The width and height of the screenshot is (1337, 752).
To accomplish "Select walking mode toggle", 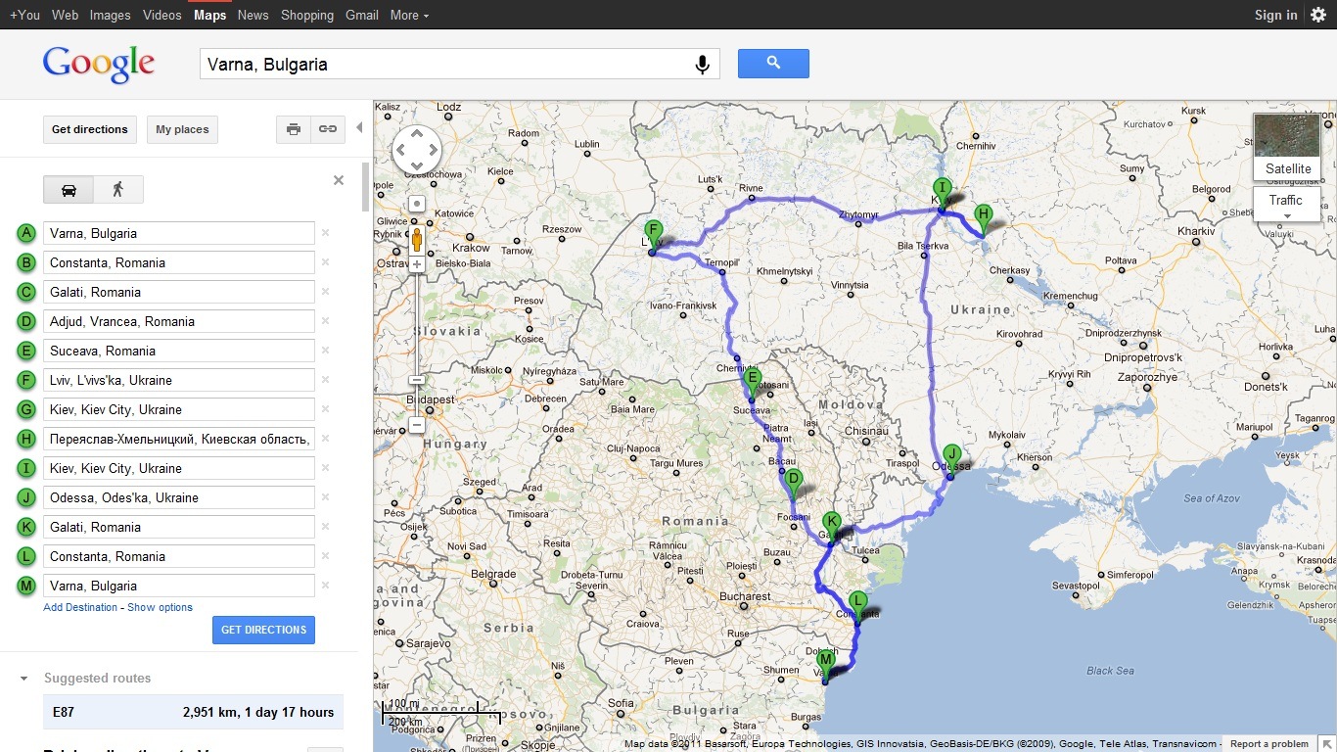I will click(x=118, y=189).
